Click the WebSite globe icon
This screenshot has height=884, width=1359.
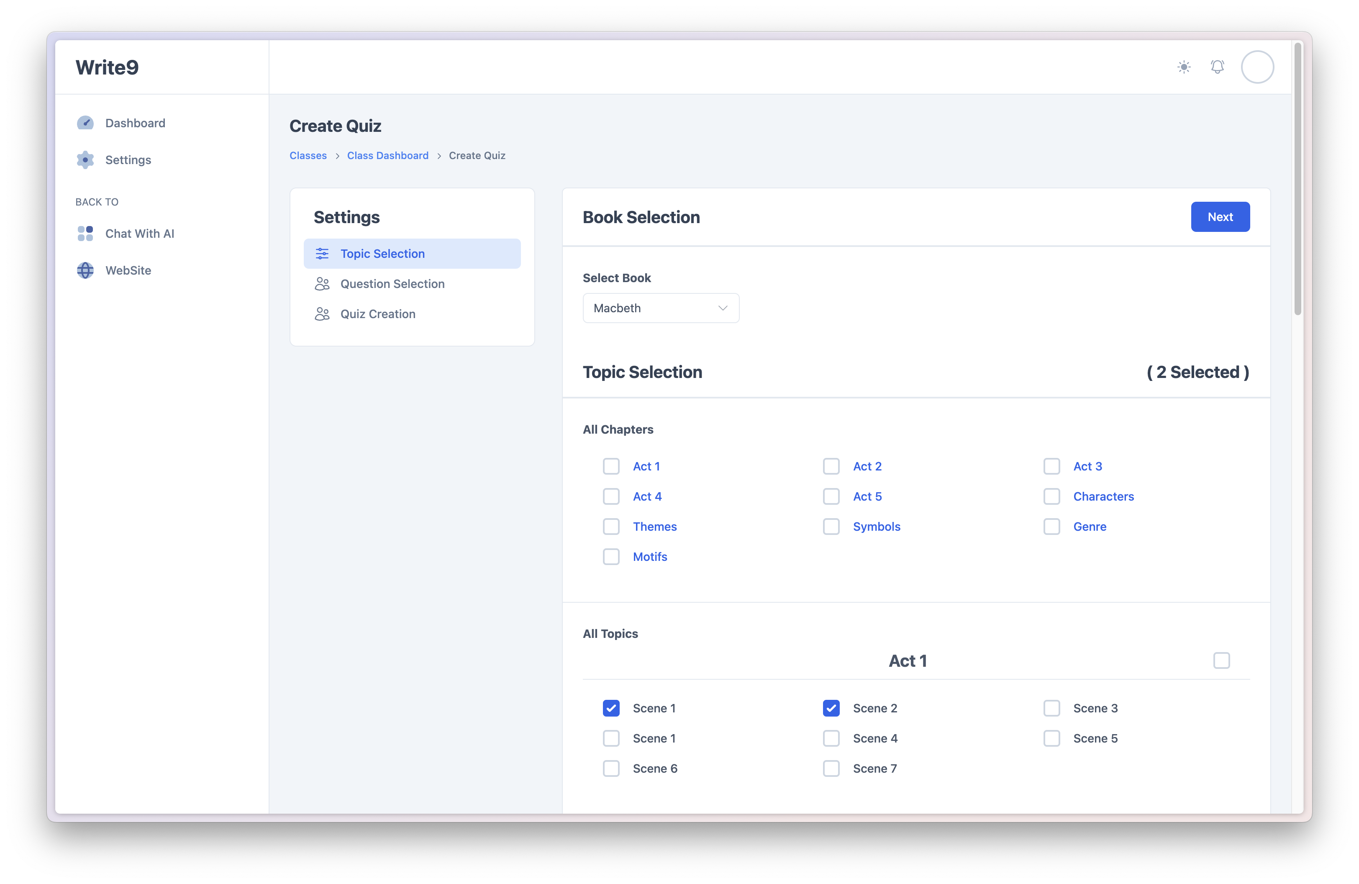click(x=85, y=270)
